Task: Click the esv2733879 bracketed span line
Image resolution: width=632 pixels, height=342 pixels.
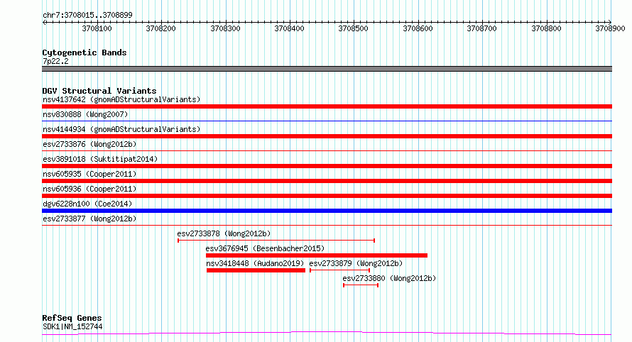Action: (x=339, y=270)
